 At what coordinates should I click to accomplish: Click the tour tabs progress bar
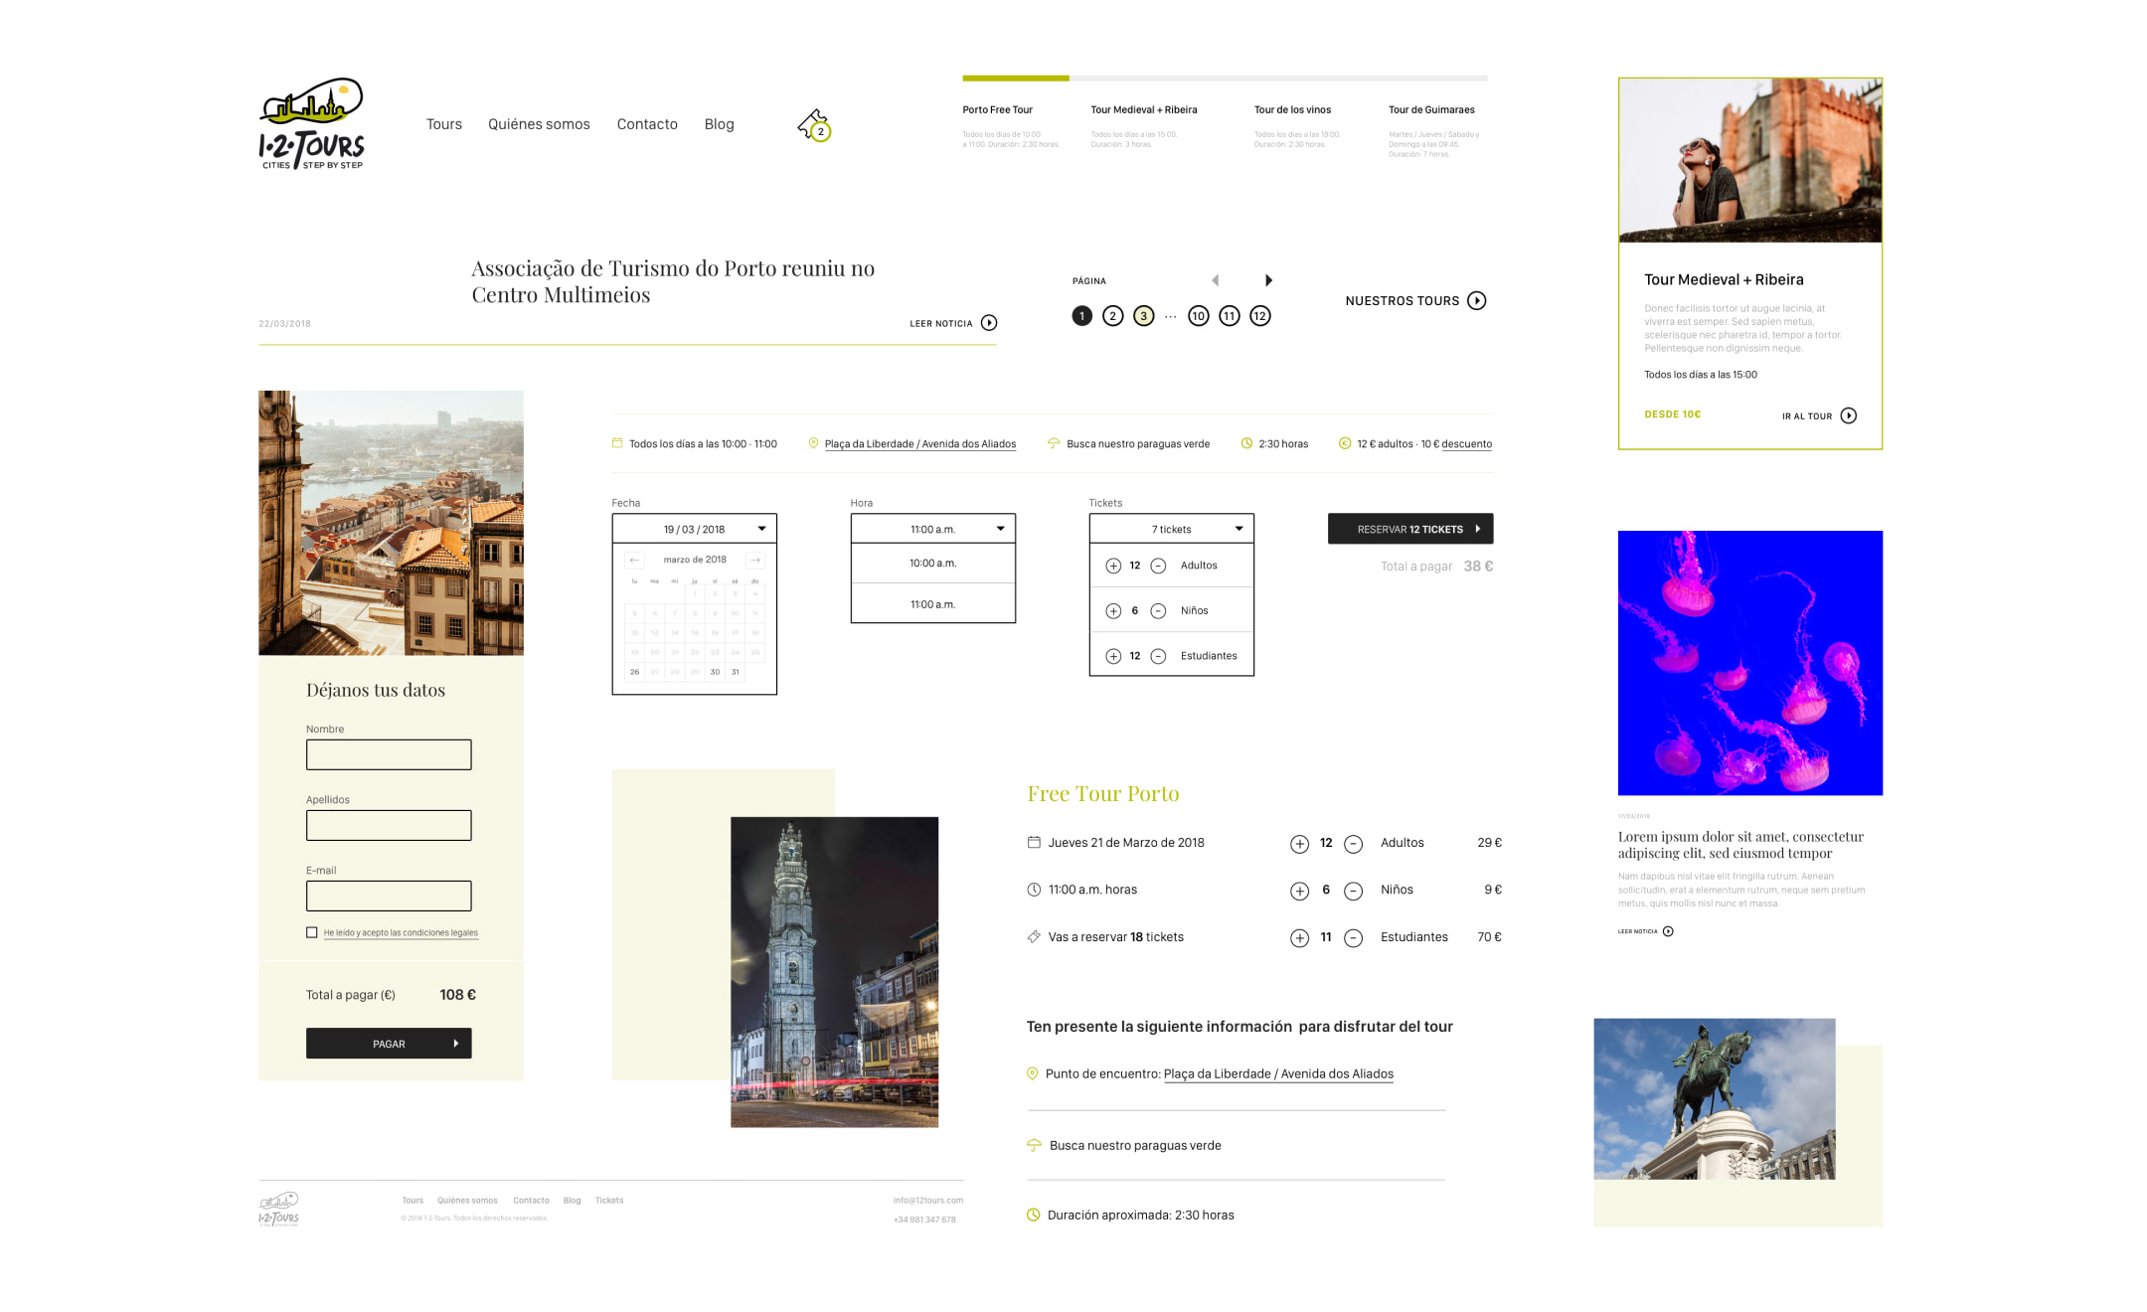point(1225,78)
